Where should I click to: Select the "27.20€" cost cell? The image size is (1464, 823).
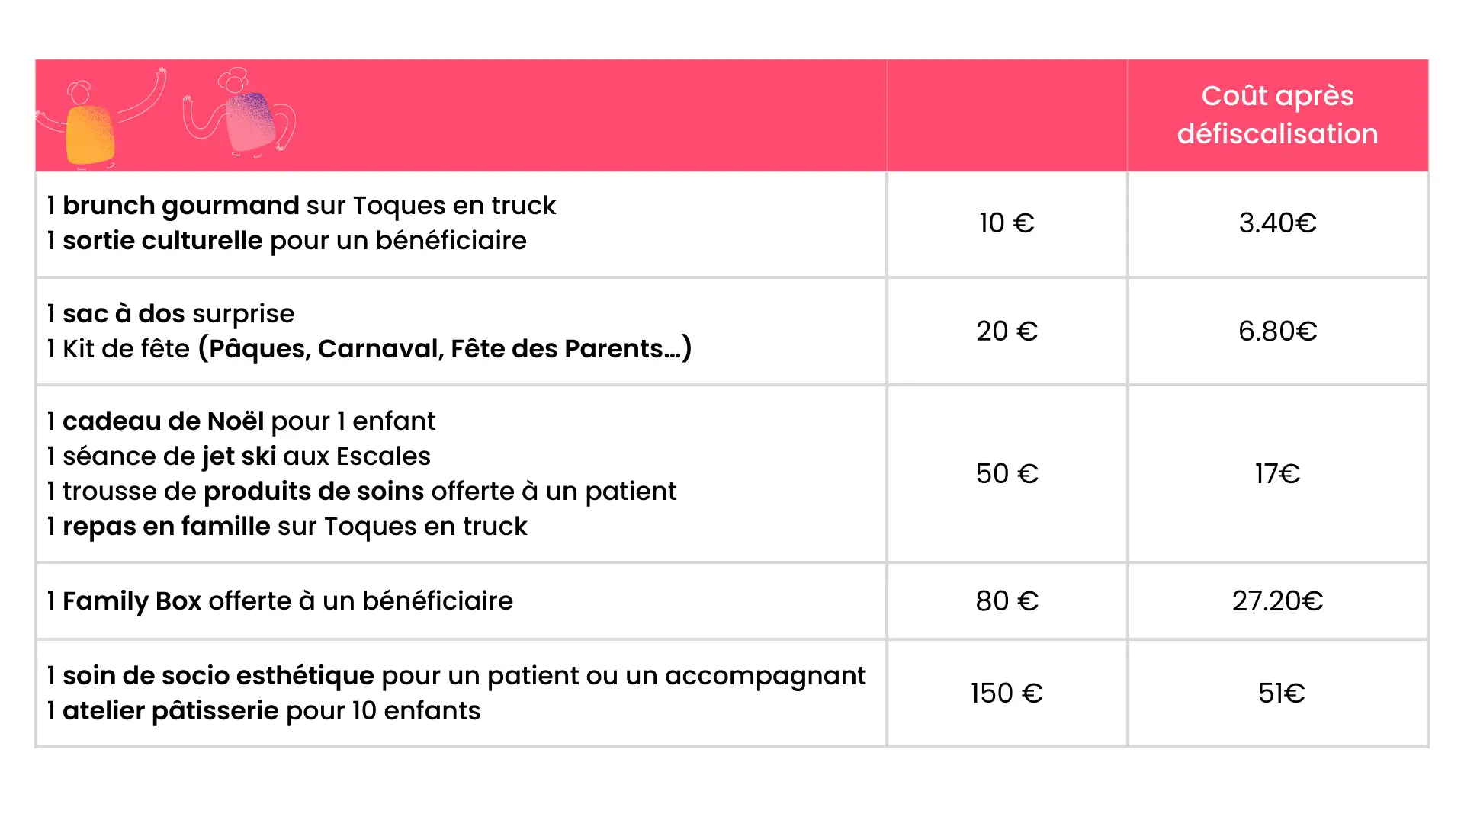coord(1277,601)
